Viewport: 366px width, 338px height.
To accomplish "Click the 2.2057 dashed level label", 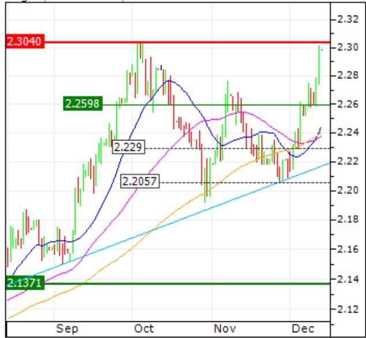I will click(x=140, y=181).
